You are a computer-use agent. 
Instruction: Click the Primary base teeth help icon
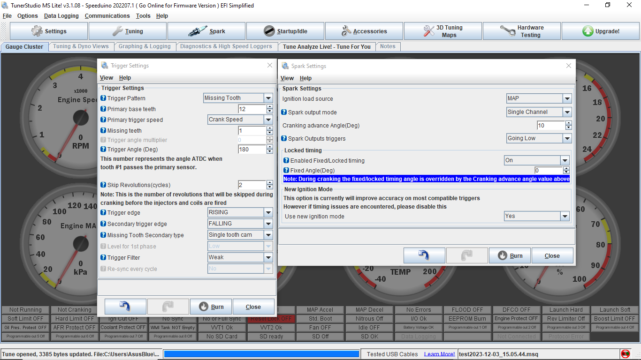tap(103, 109)
